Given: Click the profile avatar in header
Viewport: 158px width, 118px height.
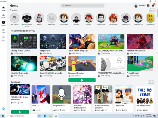Looking at the screenshot, I should click(x=136, y=6).
